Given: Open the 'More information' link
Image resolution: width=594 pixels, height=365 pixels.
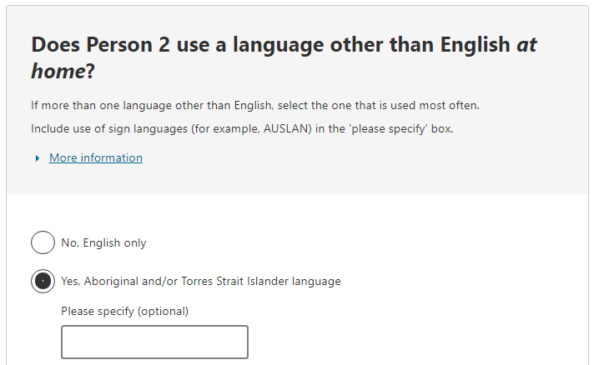Looking at the screenshot, I should pos(95,157).
